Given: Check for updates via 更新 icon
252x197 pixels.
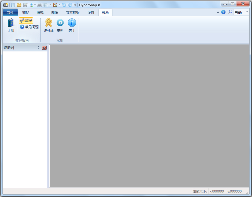Looking at the screenshot, I should 60,25.
